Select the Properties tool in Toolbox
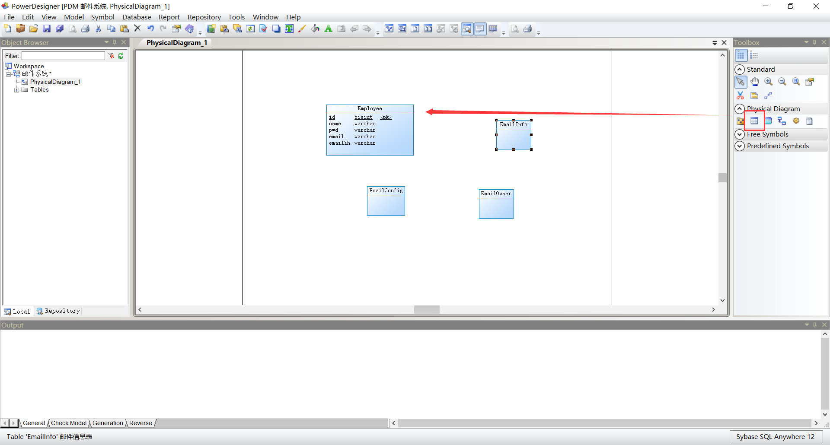The width and height of the screenshot is (830, 445). point(810,82)
